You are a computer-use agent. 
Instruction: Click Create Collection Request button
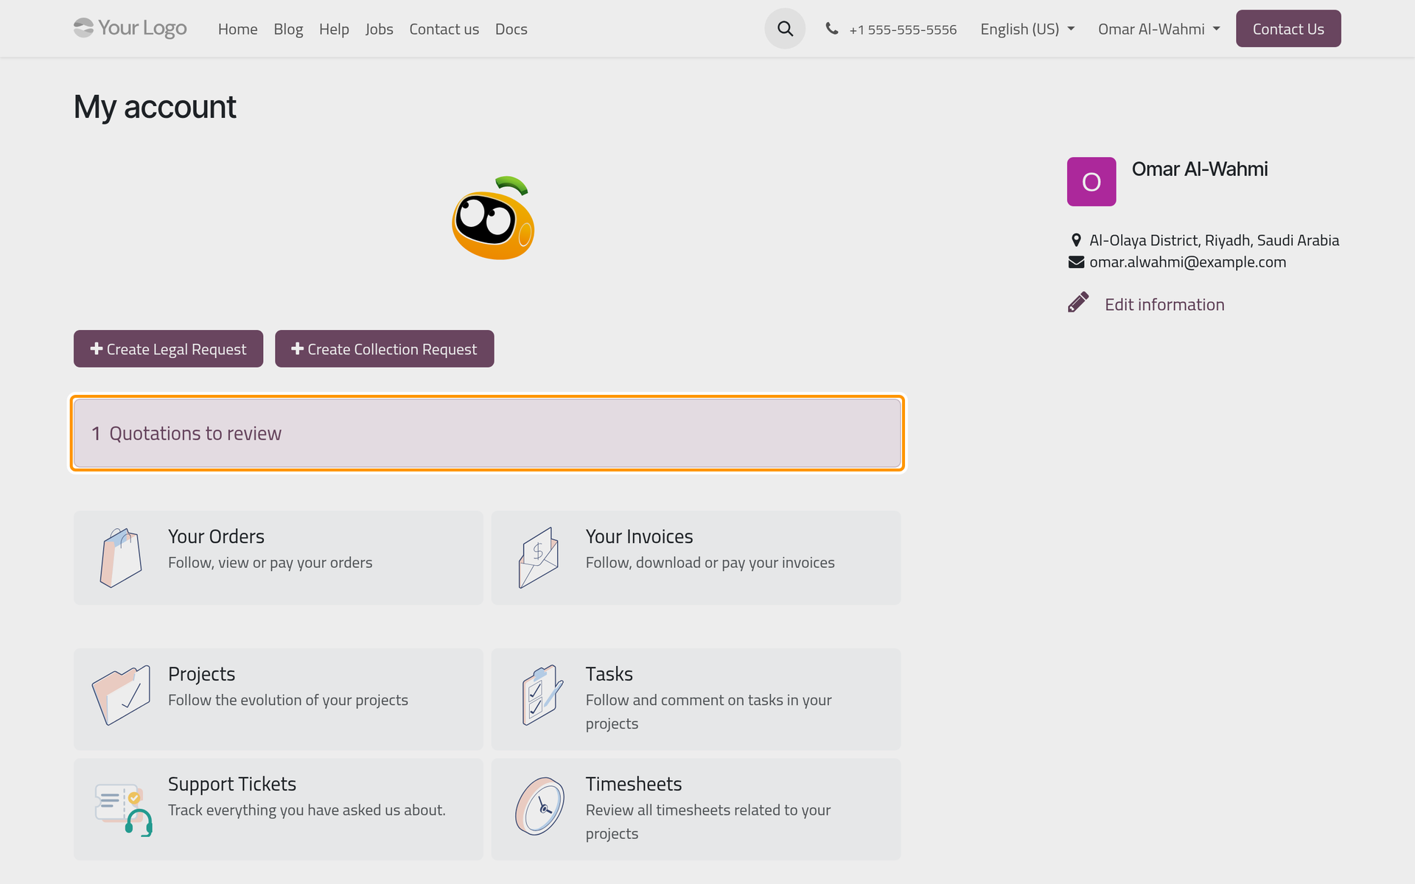(x=384, y=348)
